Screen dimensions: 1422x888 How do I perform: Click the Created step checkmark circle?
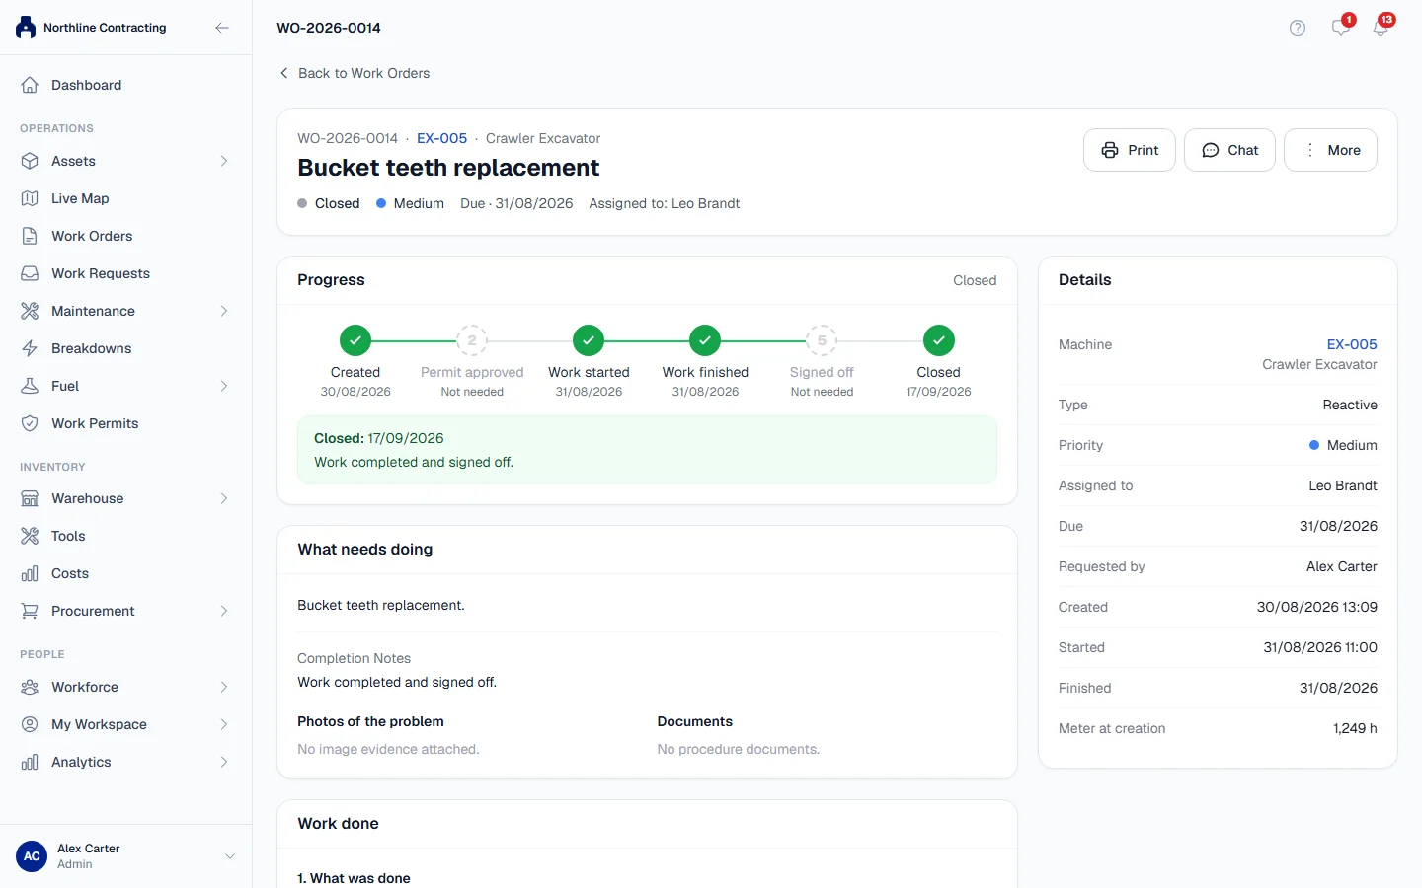355,340
